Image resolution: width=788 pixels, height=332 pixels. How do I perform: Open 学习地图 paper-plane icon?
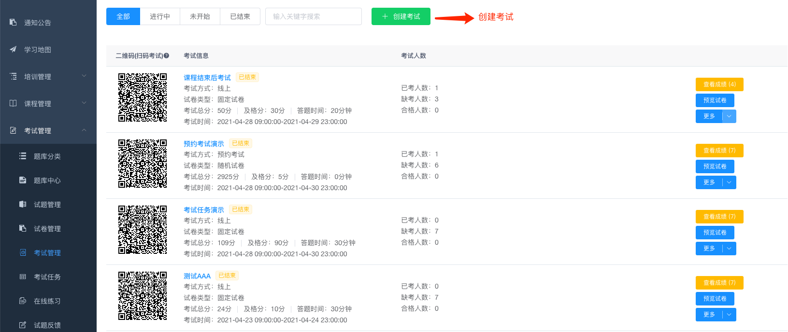(x=13, y=49)
